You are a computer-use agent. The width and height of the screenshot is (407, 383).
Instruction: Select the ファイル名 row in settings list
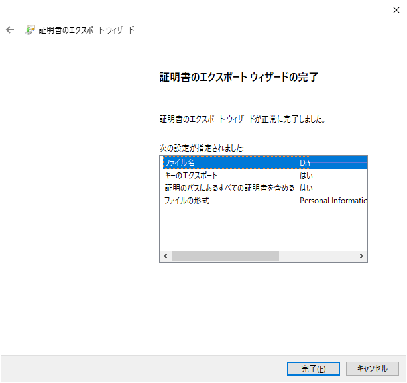[264, 163]
